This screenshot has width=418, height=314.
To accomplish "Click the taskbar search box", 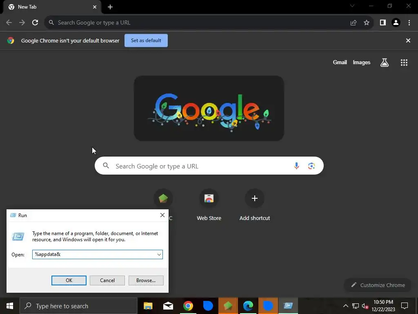I will [x=78, y=306].
